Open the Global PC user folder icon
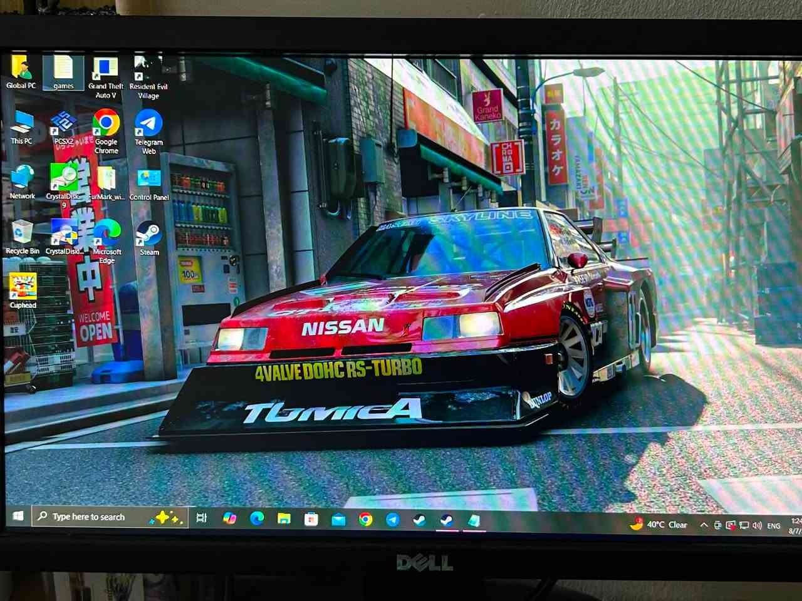Image resolution: width=802 pixels, height=601 pixels. (21, 71)
